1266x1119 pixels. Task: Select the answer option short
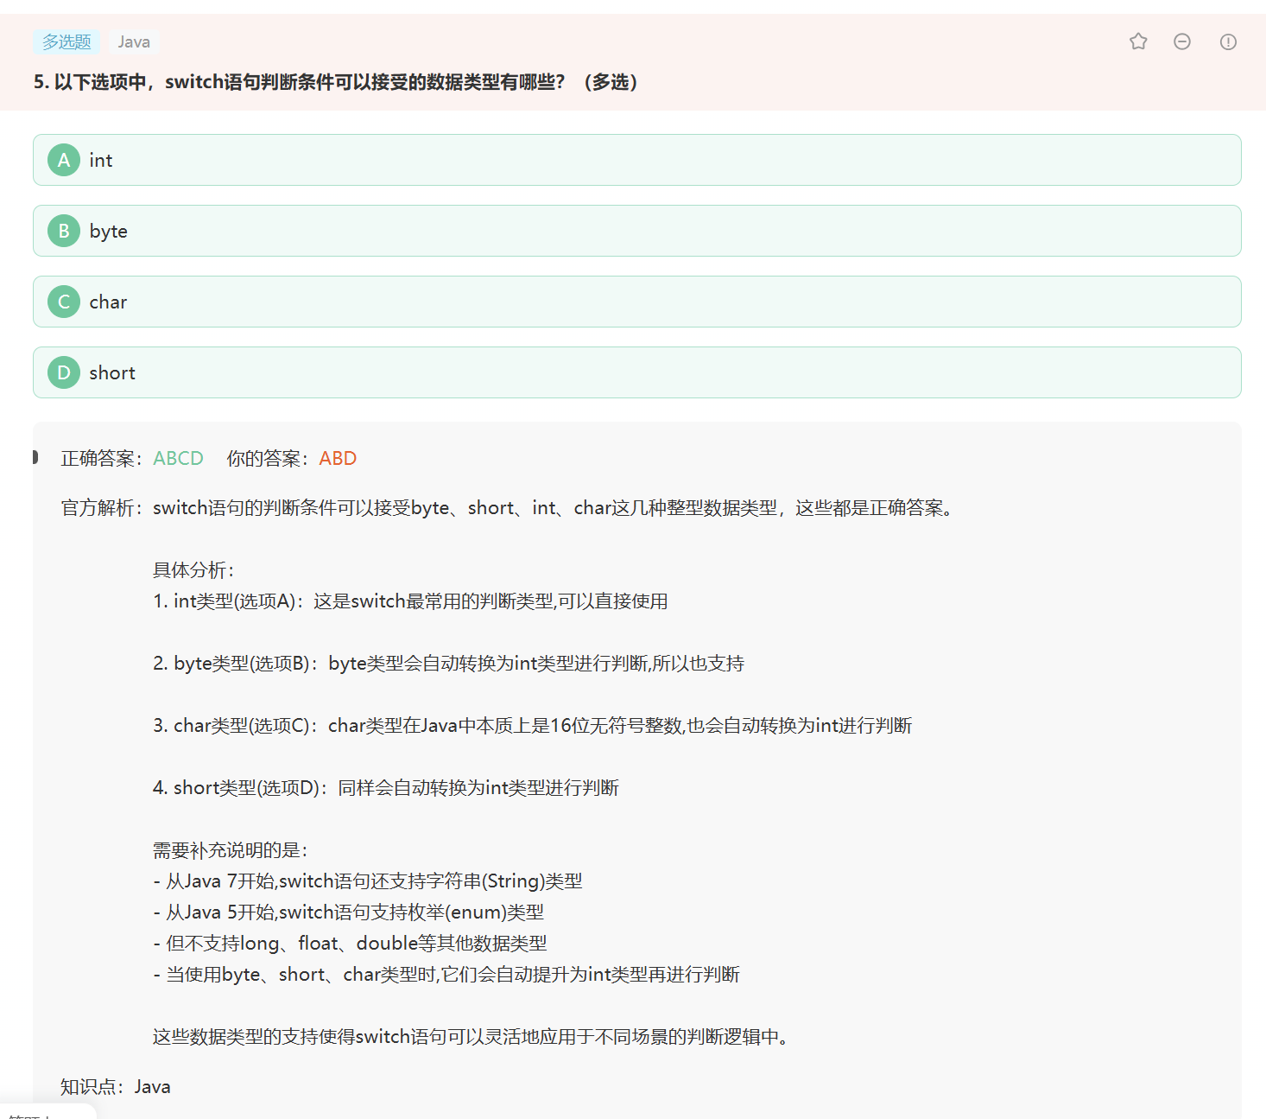click(x=112, y=372)
